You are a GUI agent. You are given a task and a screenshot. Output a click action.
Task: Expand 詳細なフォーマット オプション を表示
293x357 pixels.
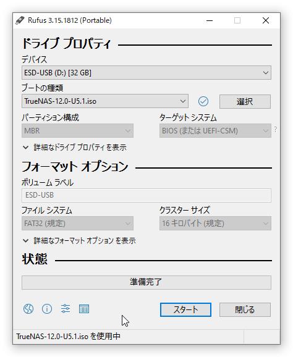(79, 241)
